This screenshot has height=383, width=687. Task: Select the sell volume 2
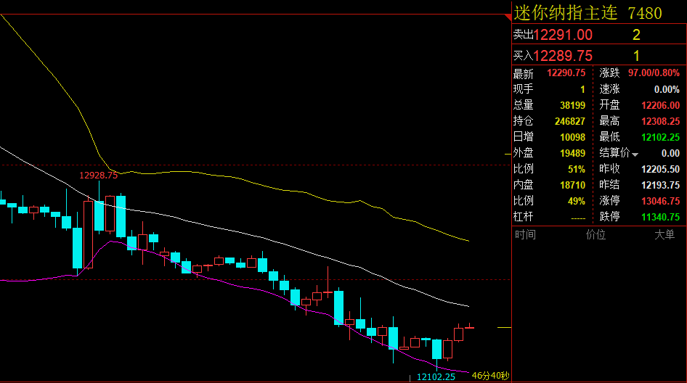tap(637, 35)
